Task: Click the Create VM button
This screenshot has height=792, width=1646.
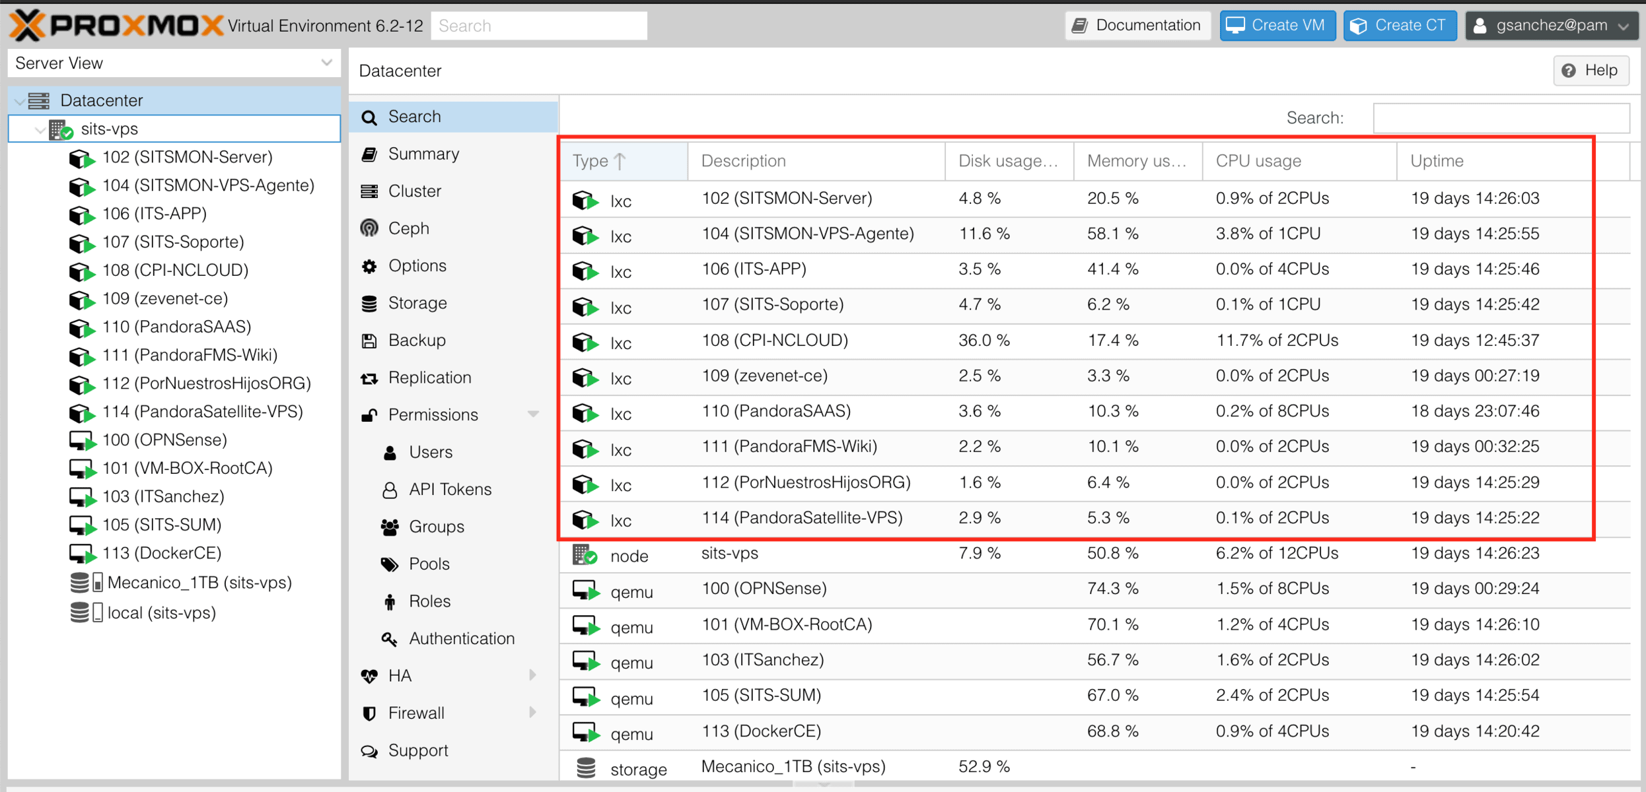Action: tap(1277, 26)
